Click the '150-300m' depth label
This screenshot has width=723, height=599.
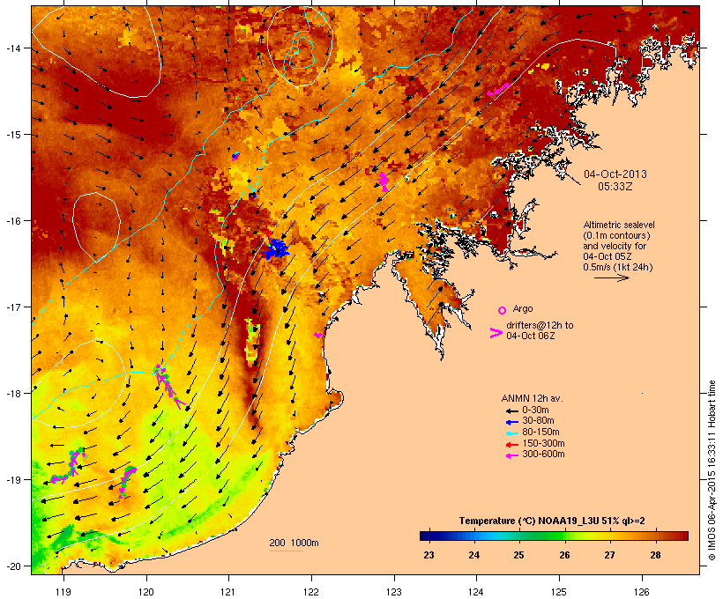[x=544, y=444]
